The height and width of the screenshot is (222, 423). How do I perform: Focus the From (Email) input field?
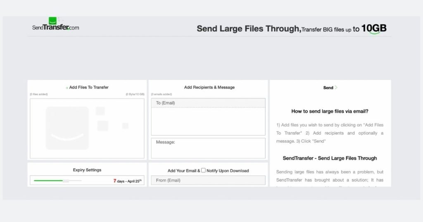(x=208, y=180)
